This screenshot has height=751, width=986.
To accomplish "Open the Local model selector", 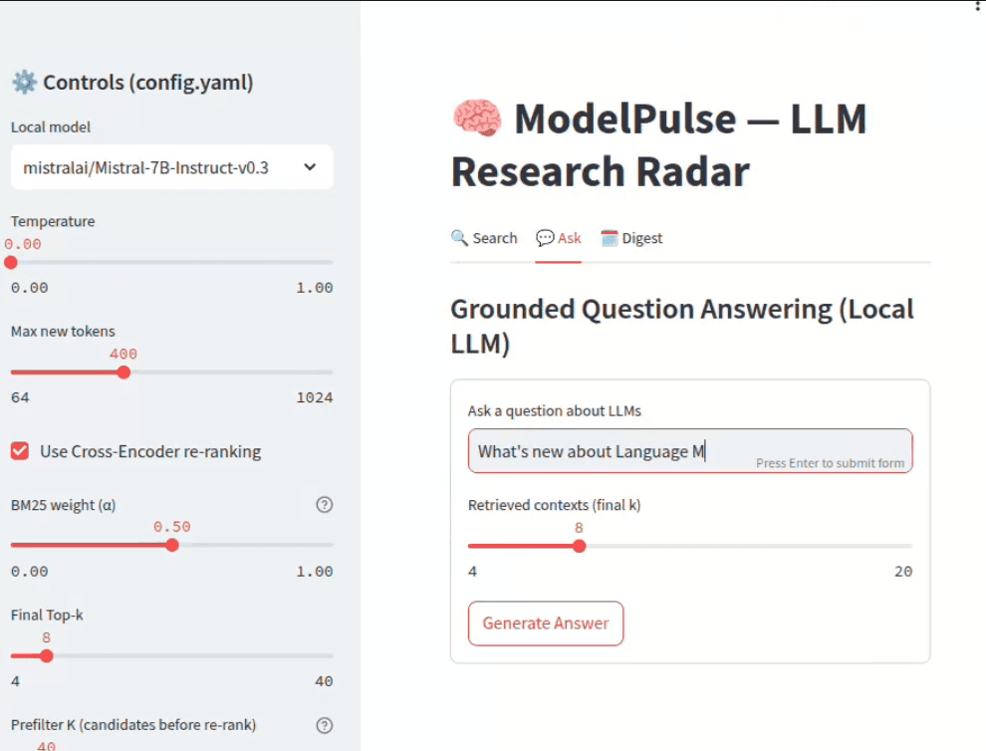I will tap(171, 166).
